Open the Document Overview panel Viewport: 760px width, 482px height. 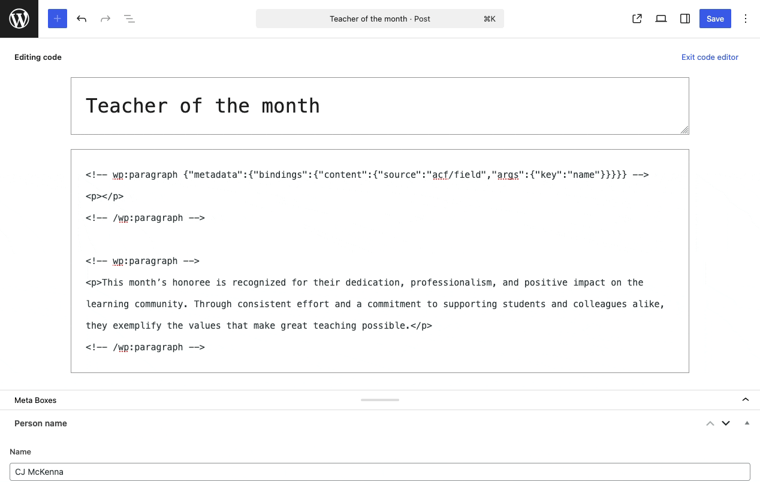pos(129,19)
